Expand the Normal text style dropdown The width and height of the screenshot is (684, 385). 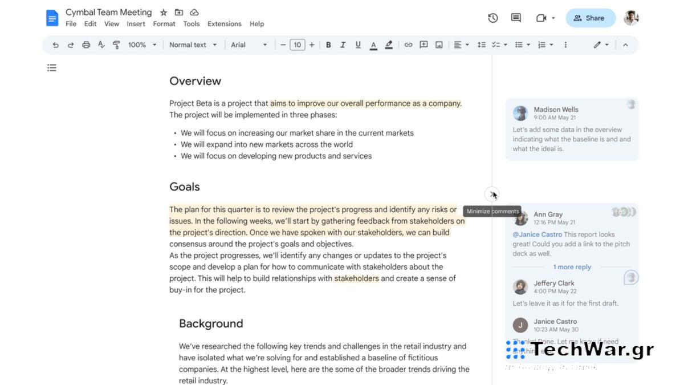tap(193, 45)
